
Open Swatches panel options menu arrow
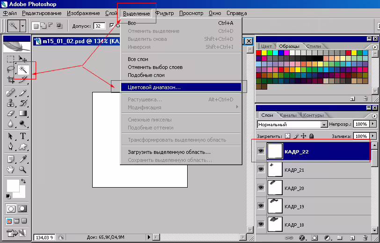[x=375, y=47]
